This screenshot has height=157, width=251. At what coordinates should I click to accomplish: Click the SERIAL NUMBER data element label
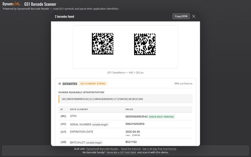81,125
